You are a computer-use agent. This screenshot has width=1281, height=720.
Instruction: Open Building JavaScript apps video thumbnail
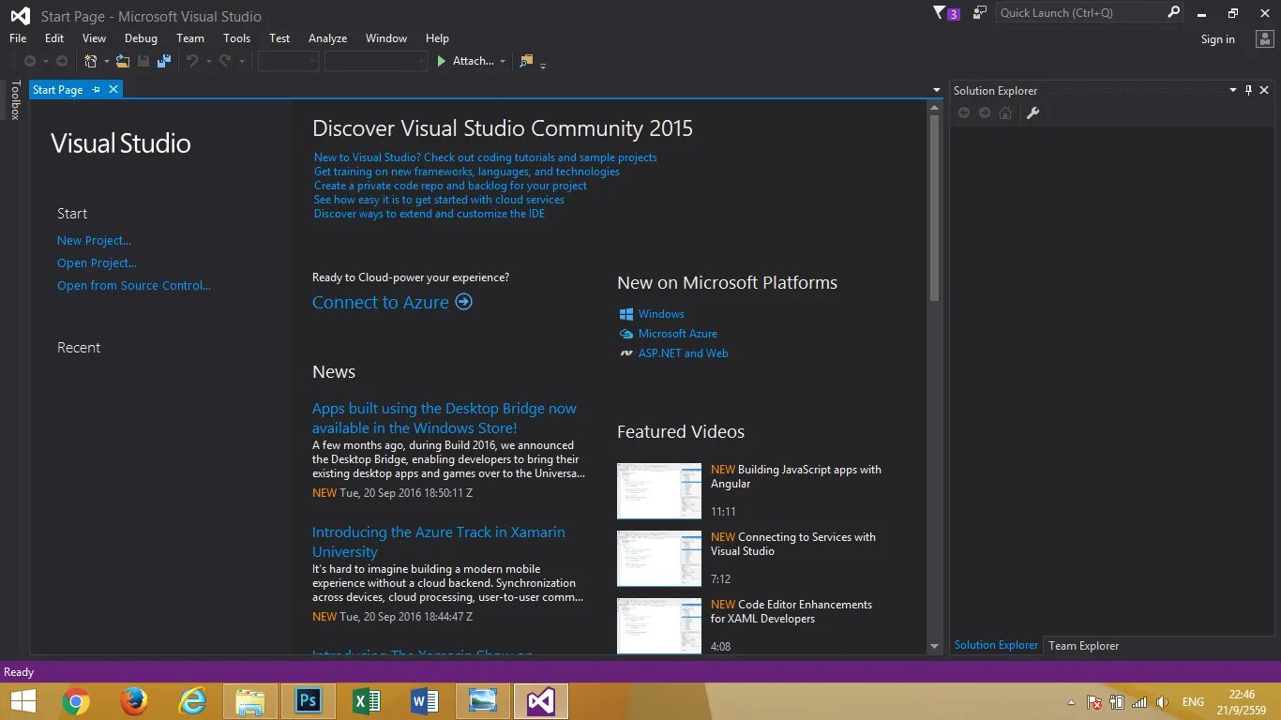point(658,490)
